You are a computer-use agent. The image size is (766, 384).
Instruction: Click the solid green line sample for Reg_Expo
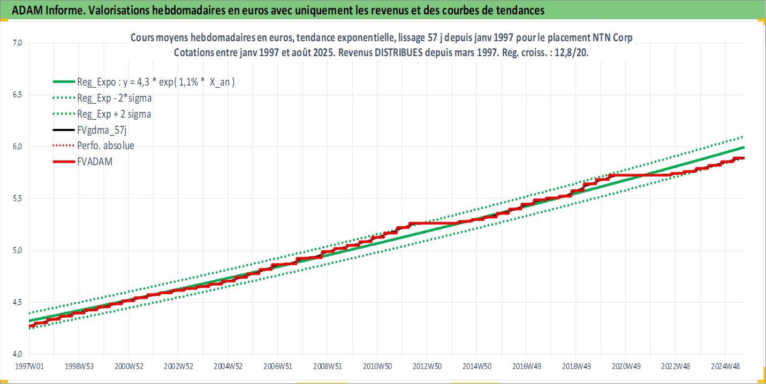click(63, 82)
